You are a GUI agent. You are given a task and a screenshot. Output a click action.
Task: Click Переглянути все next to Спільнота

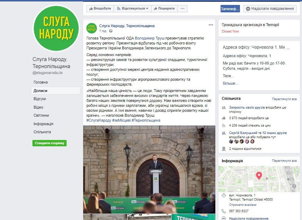pyautogui.click(x=284, y=99)
